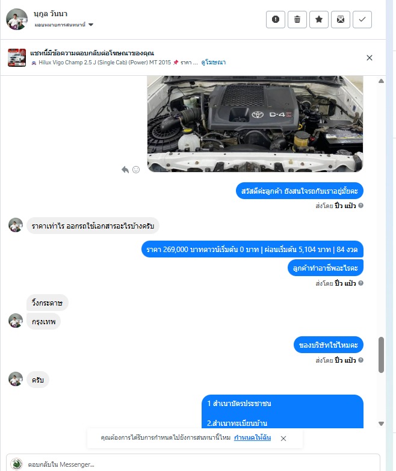This screenshot has height=471, width=396.
Task: Click the scrollbar down arrow
Action: tap(381, 423)
